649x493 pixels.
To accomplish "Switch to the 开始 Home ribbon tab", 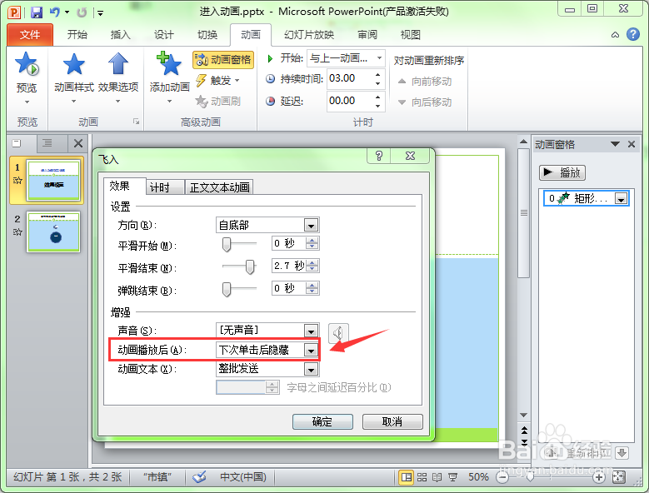I will [77, 35].
